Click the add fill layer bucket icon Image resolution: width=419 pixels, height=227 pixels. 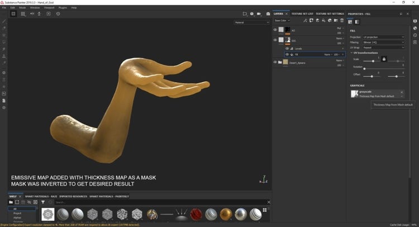coord(323,21)
